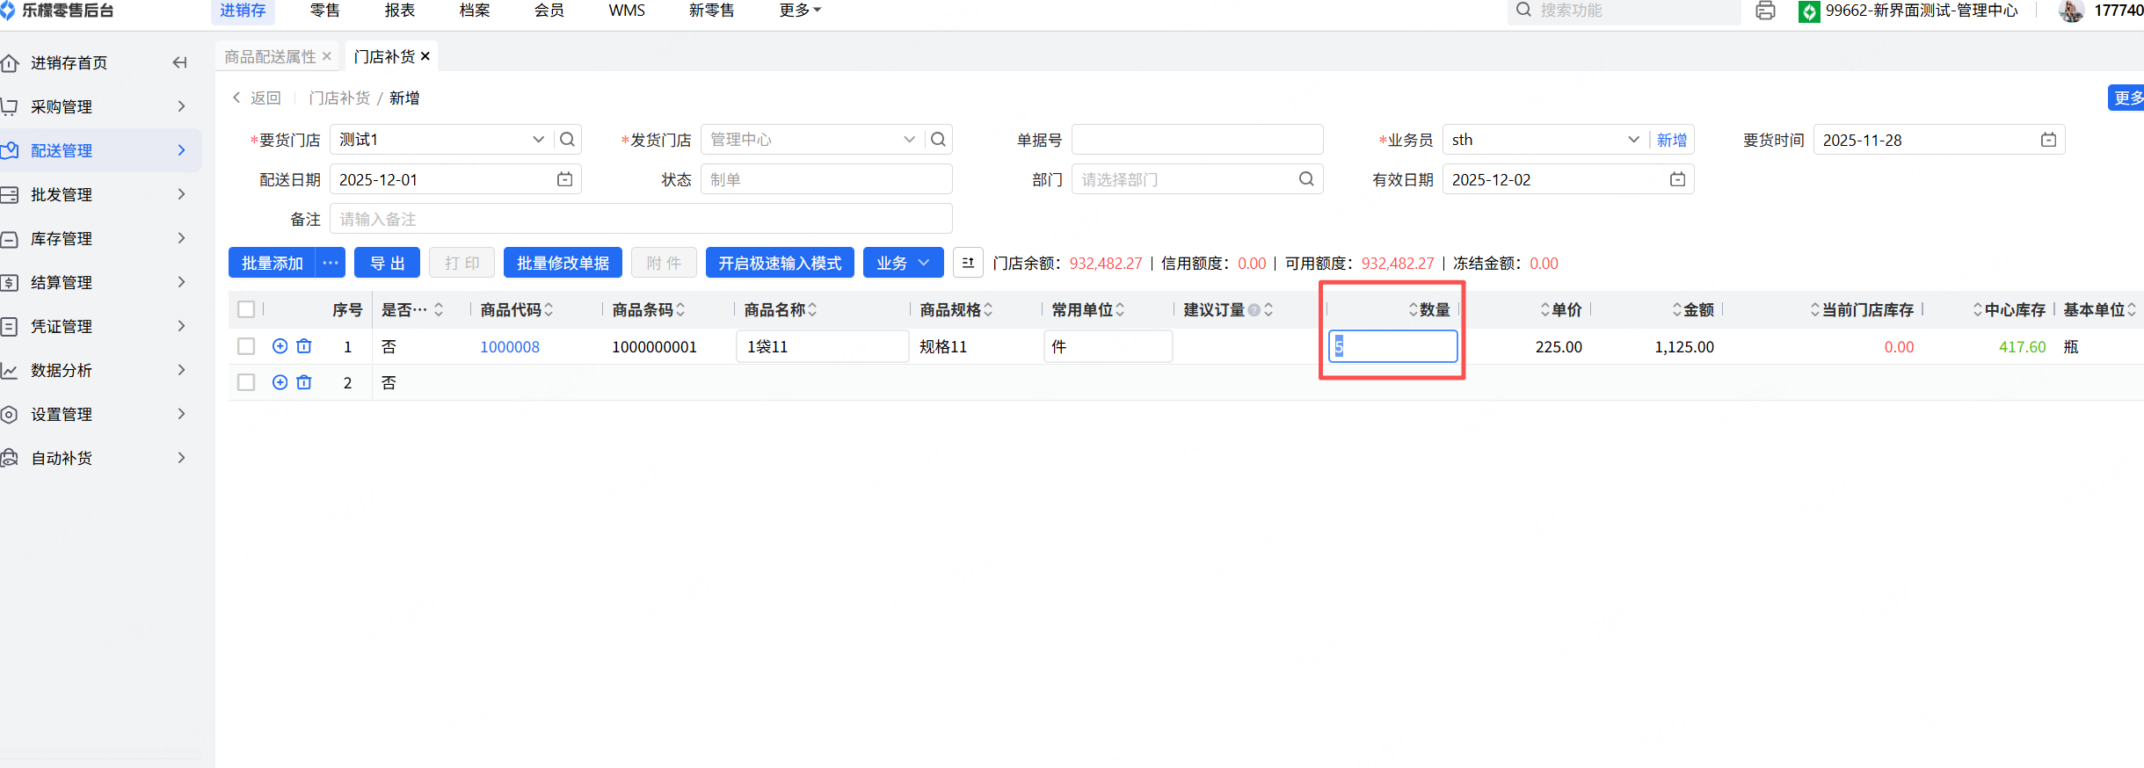Open the 档案 top menu
The width and height of the screenshot is (2144, 768).
click(475, 11)
